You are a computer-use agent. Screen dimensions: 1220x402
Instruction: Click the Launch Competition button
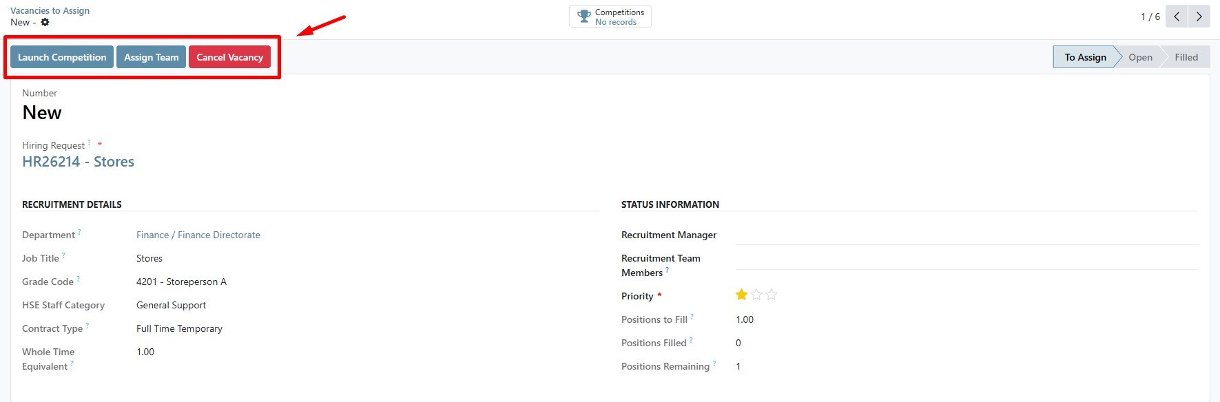pos(62,57)
